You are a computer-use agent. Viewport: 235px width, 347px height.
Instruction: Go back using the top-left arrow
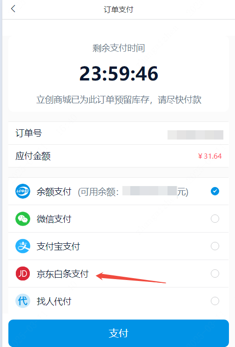(x=13, y=9)
